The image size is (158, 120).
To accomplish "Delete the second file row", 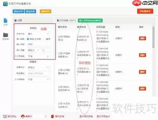I will click(143, 55).
